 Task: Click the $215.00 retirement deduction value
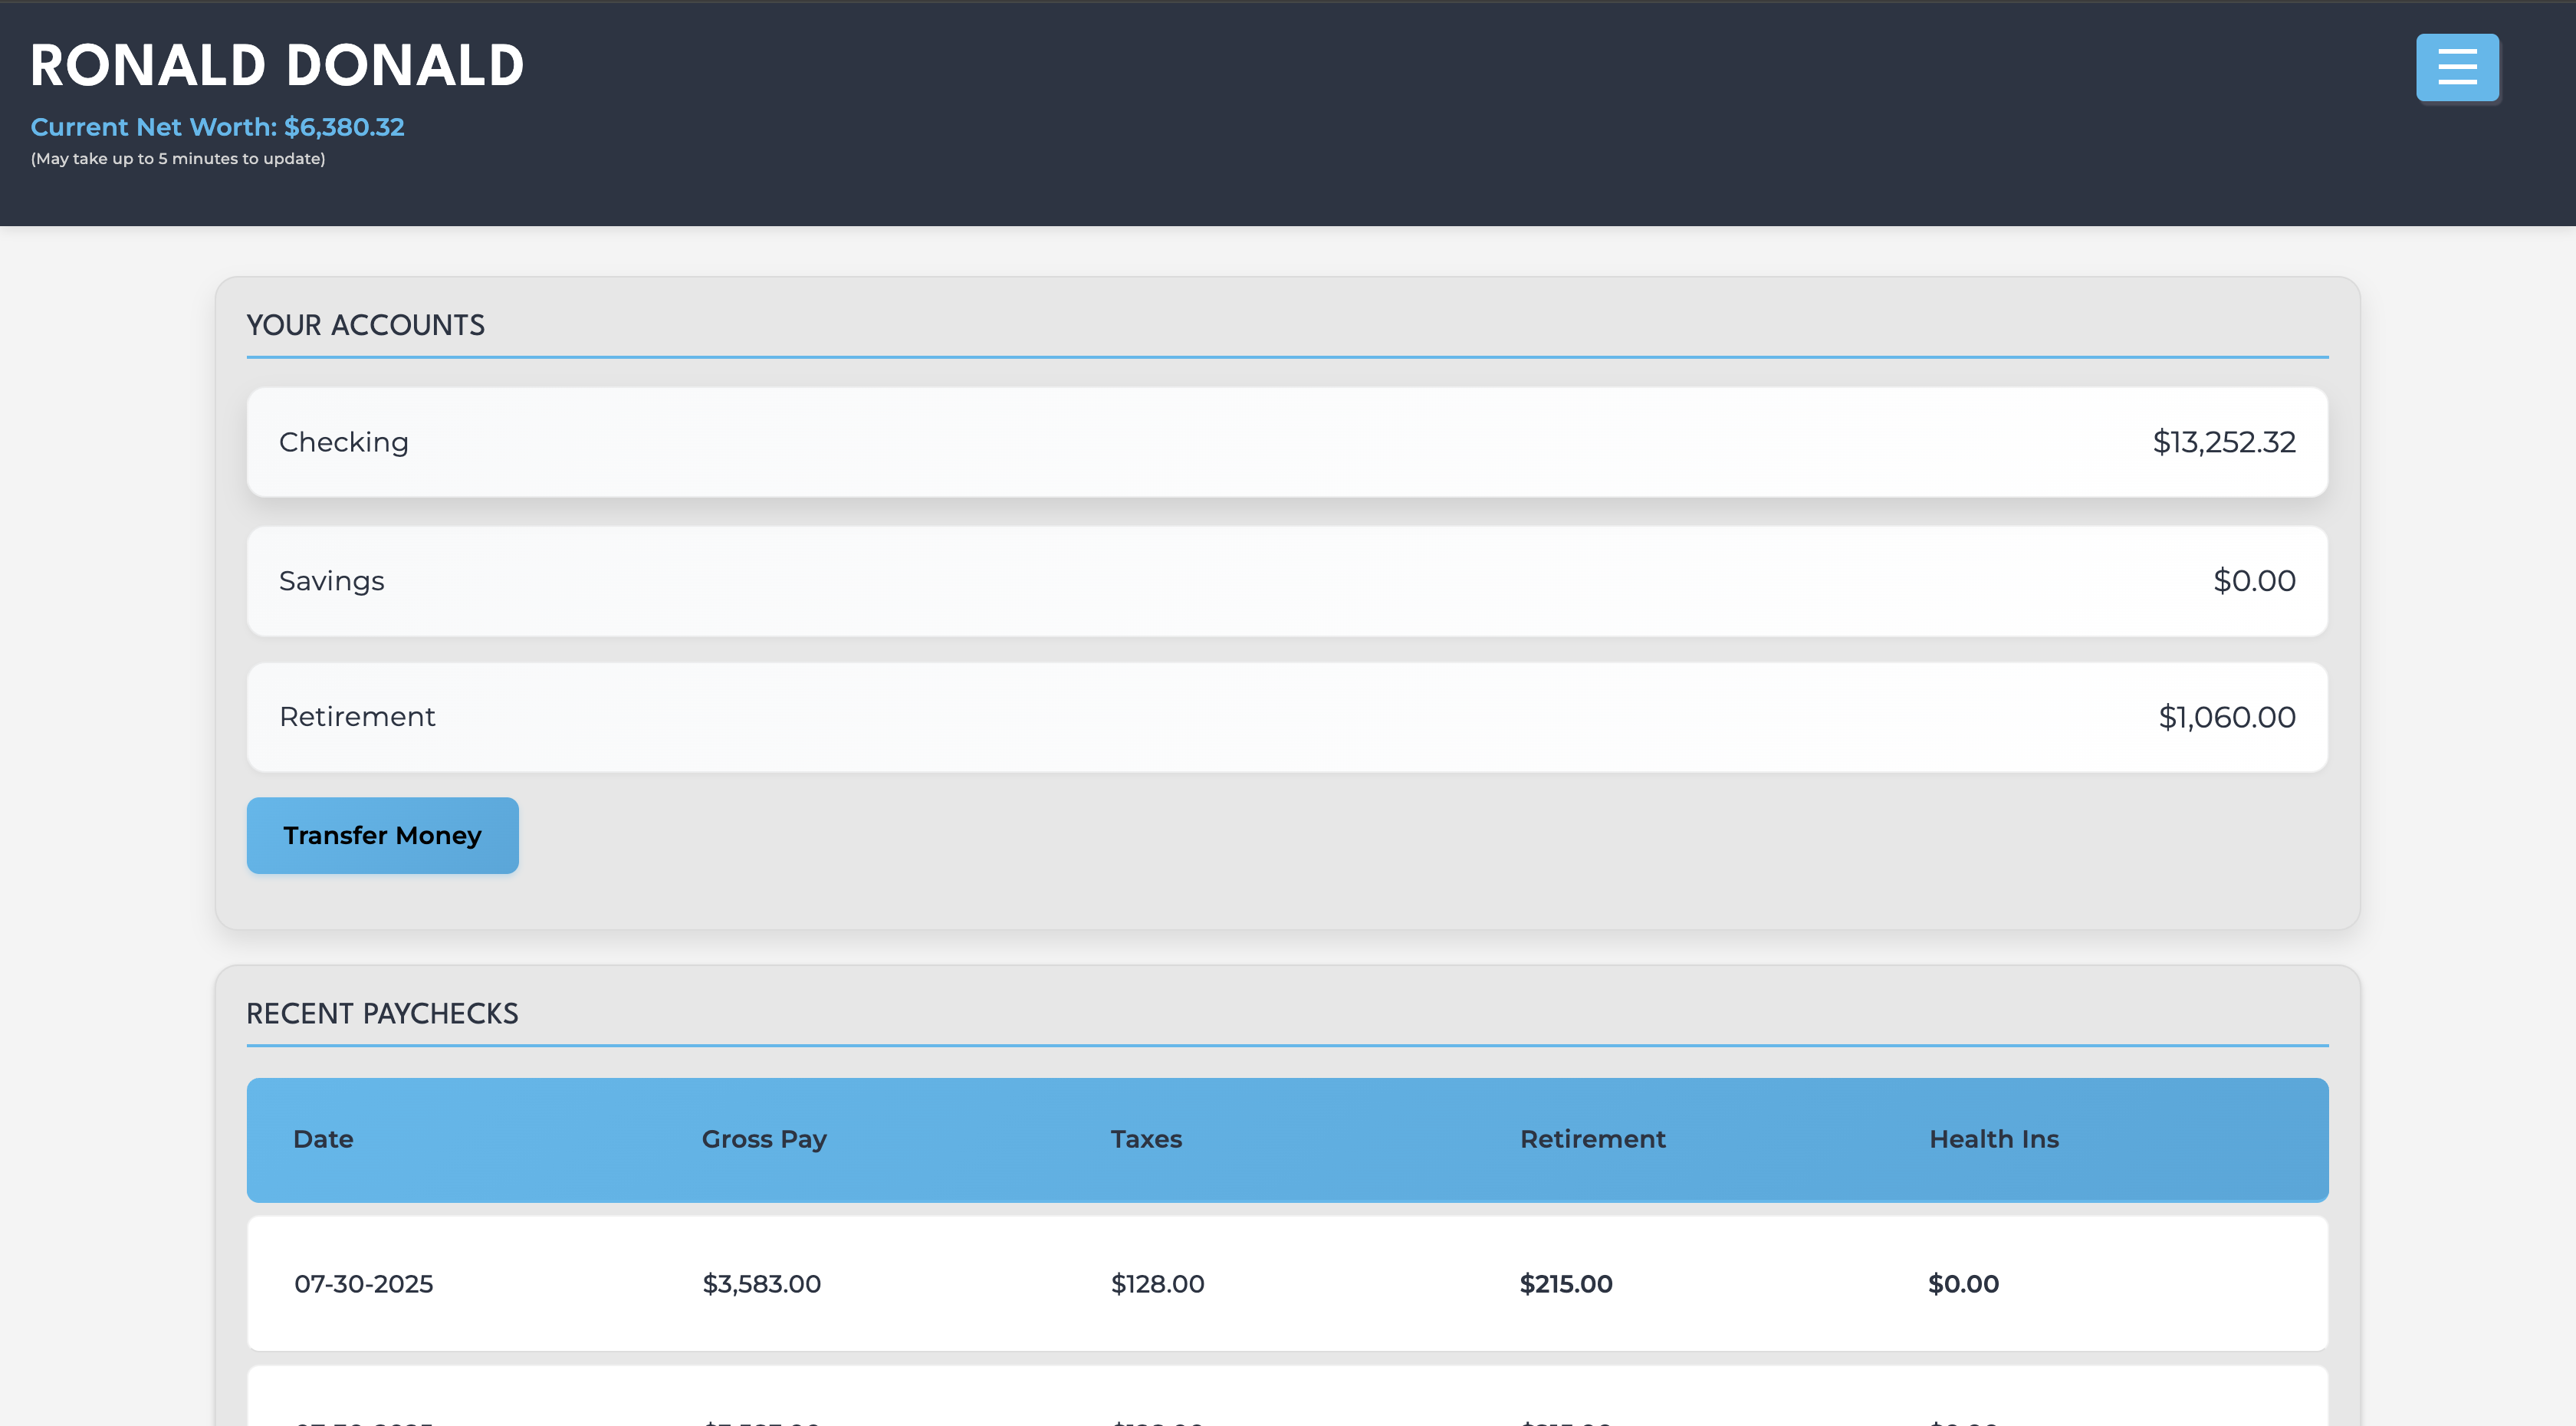pyautogui.click(x=1565, y=1284)
